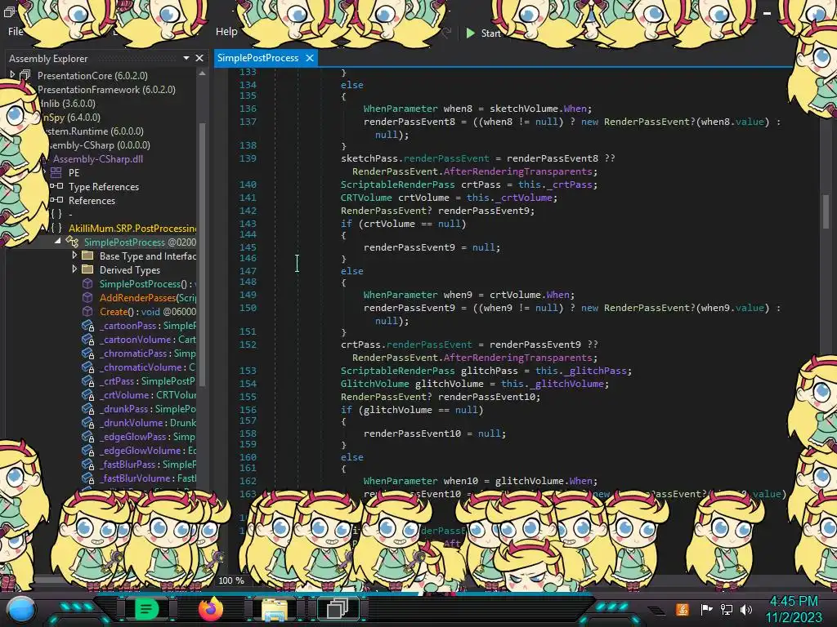Click the References node icon
This screenshot has height=627, width=837.
point(56,201)
